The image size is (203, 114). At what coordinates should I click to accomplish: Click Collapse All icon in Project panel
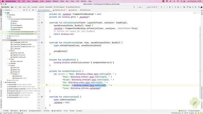coord(29,10)
